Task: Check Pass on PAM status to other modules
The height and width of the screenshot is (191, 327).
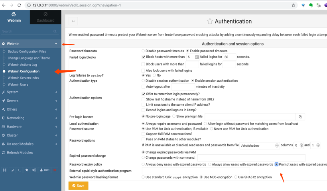Action: (x=143, y=139)
